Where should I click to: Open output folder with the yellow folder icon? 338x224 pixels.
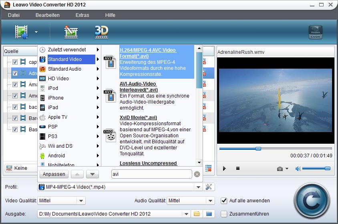click(197, 214)
